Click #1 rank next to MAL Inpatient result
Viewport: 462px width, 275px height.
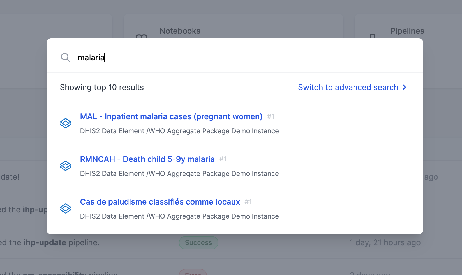(271, 116)
